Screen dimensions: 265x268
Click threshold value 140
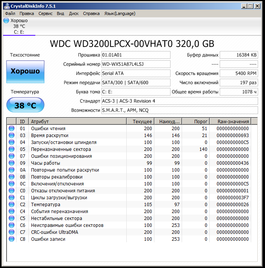tap(203, 149)
